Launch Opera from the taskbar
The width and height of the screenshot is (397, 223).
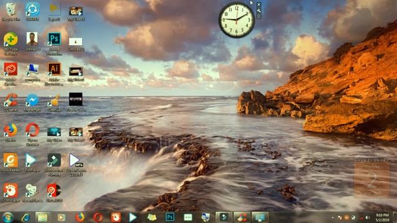(98, 217)
